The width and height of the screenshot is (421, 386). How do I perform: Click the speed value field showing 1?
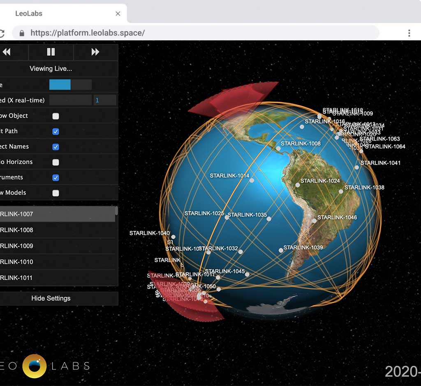click(105, 100)
